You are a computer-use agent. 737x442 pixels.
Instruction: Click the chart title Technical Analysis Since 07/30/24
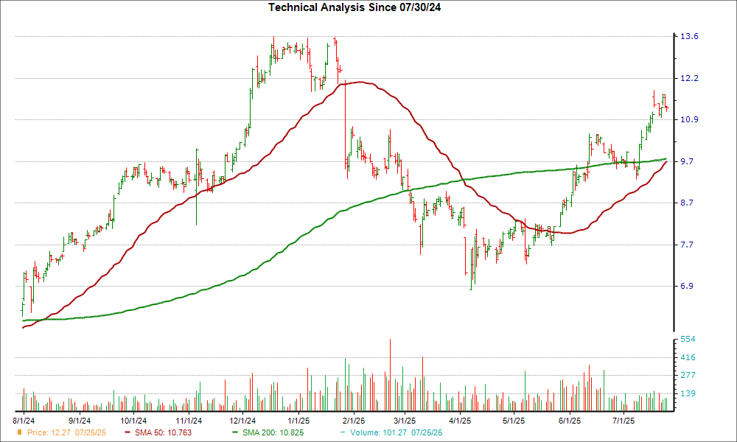coord(368,7)
